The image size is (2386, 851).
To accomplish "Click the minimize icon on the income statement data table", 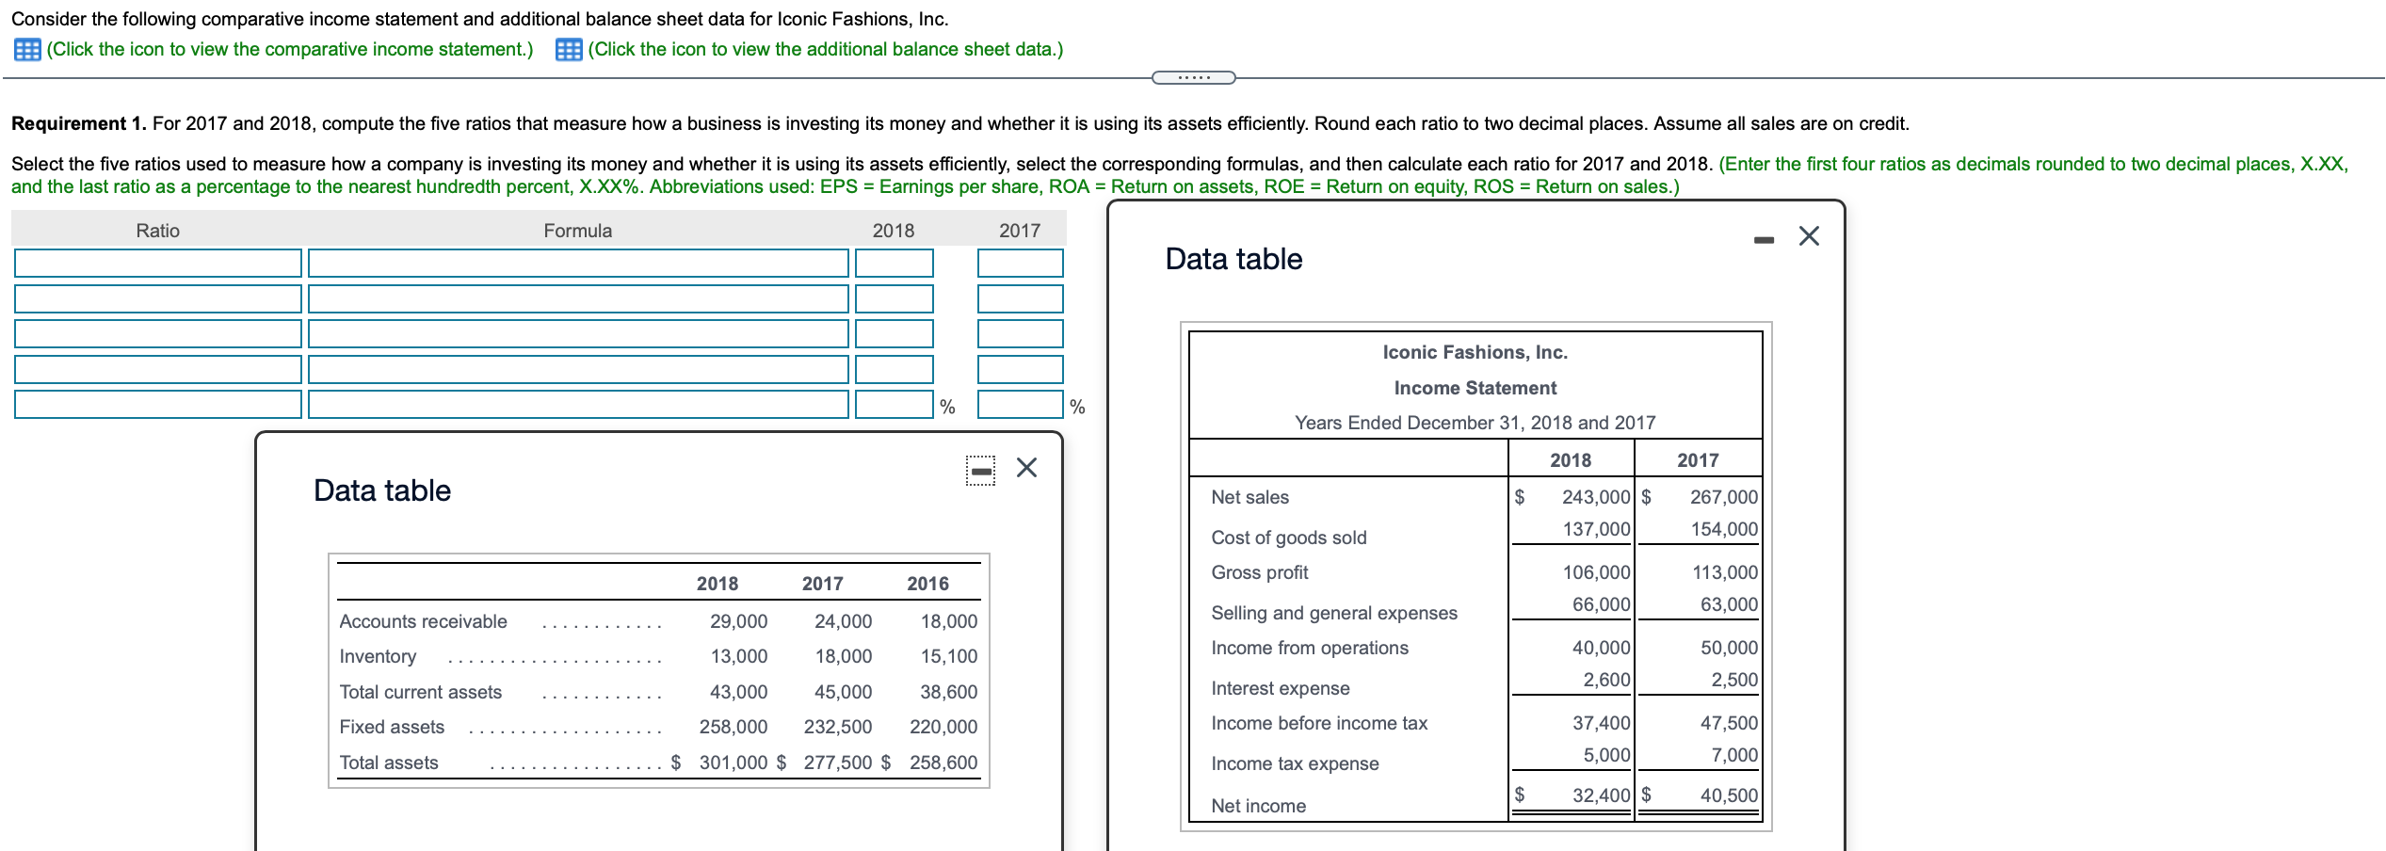I will click(x=1765, y=238).
